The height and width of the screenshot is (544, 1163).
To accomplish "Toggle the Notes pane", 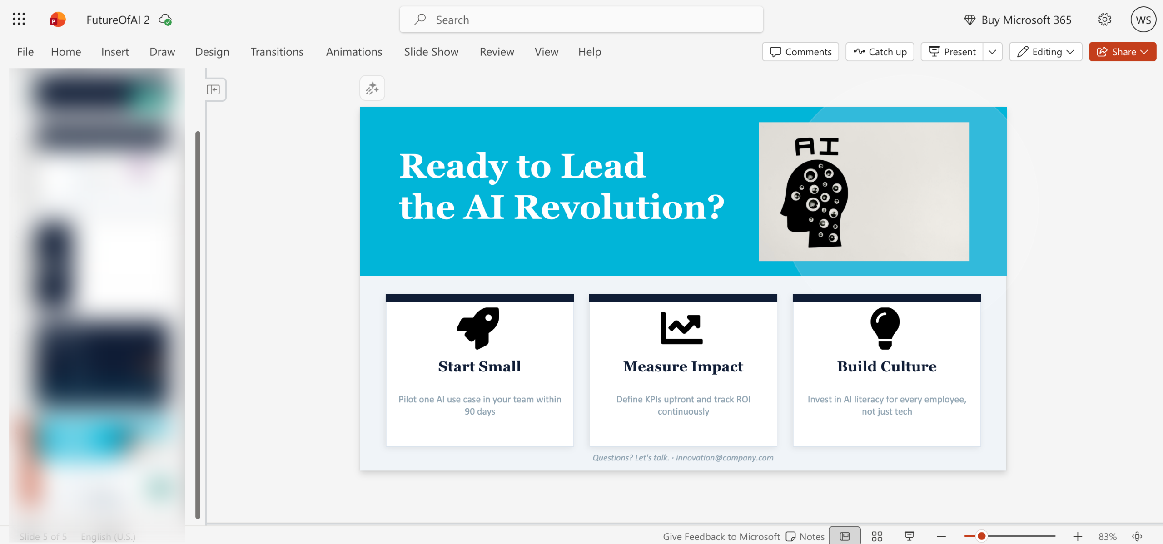I will [805, 536].
